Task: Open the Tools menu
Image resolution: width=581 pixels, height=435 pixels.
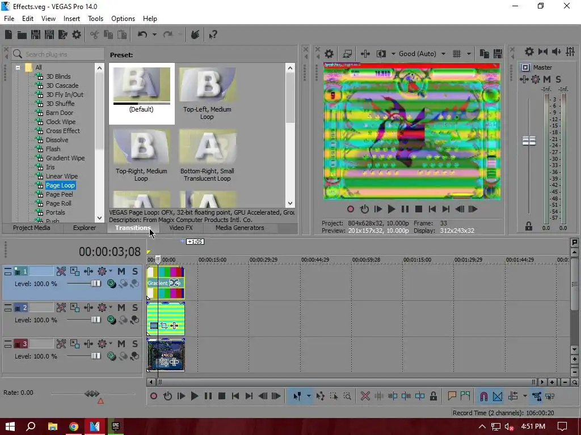Action: tap(95, 19)
